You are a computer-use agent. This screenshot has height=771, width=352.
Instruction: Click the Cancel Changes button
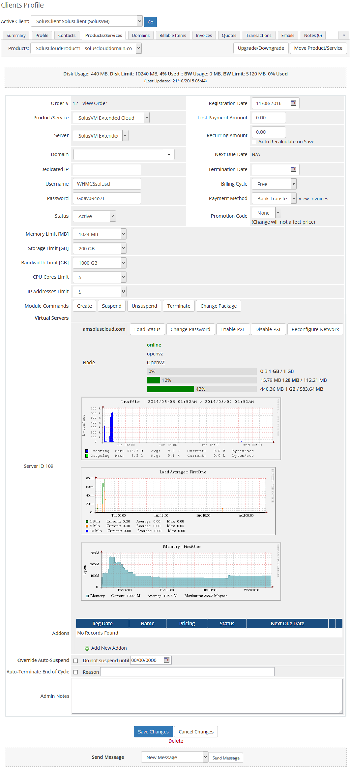pyautogui.click(x=196, y=732)
